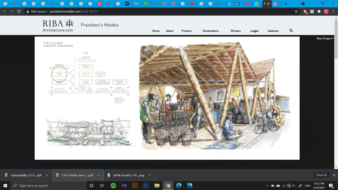
Task: Launch Photoshop from the taskbar
Action: tap(146, 185)
